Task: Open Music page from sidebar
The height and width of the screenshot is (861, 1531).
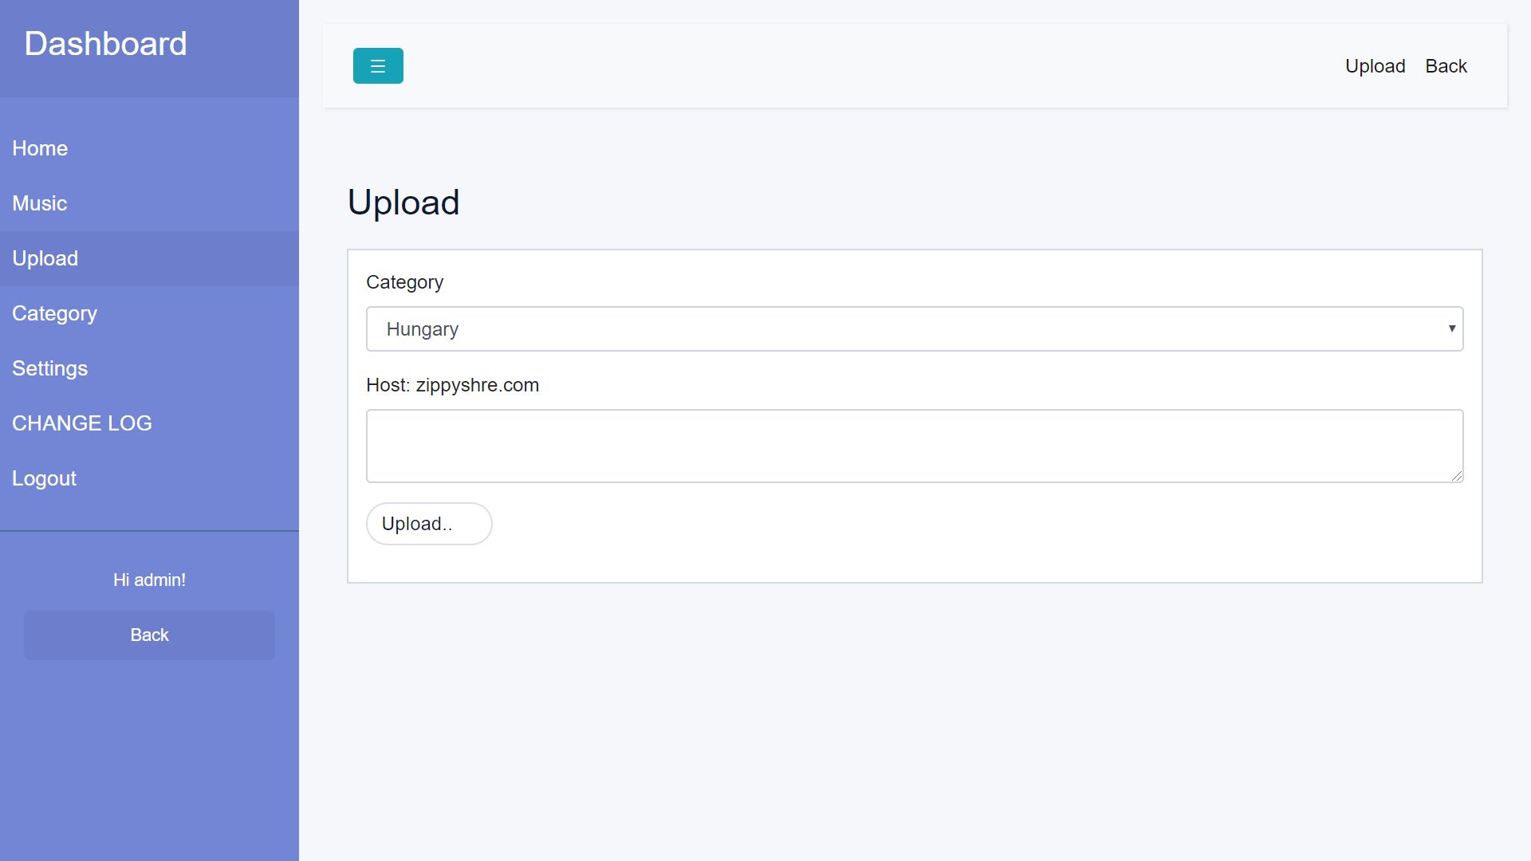Action: 40,203
